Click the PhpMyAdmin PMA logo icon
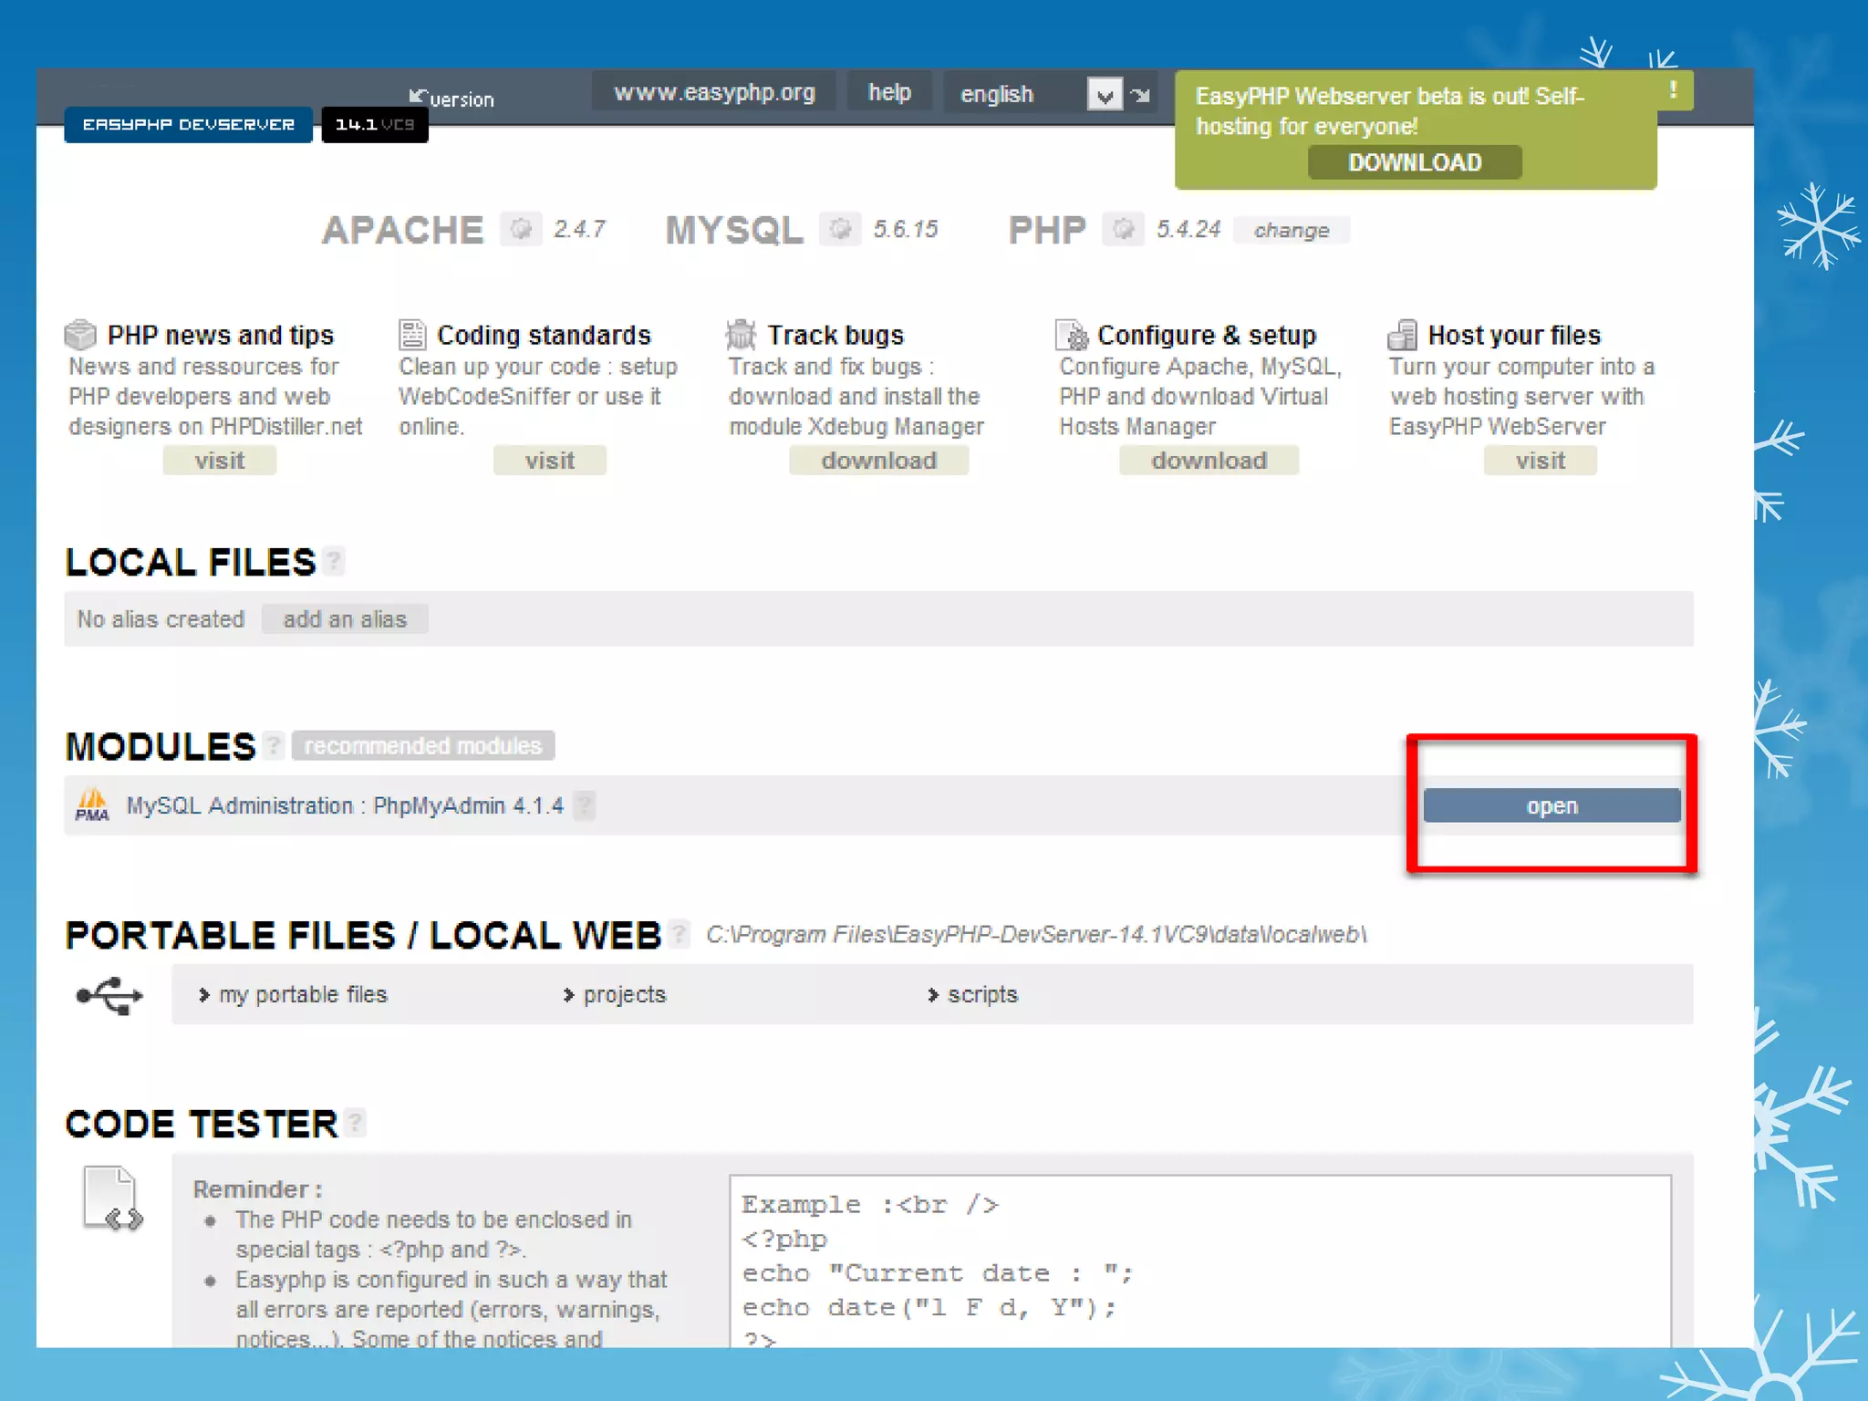Screen dimensions: 1868x1401 click(x=92, y=805)
